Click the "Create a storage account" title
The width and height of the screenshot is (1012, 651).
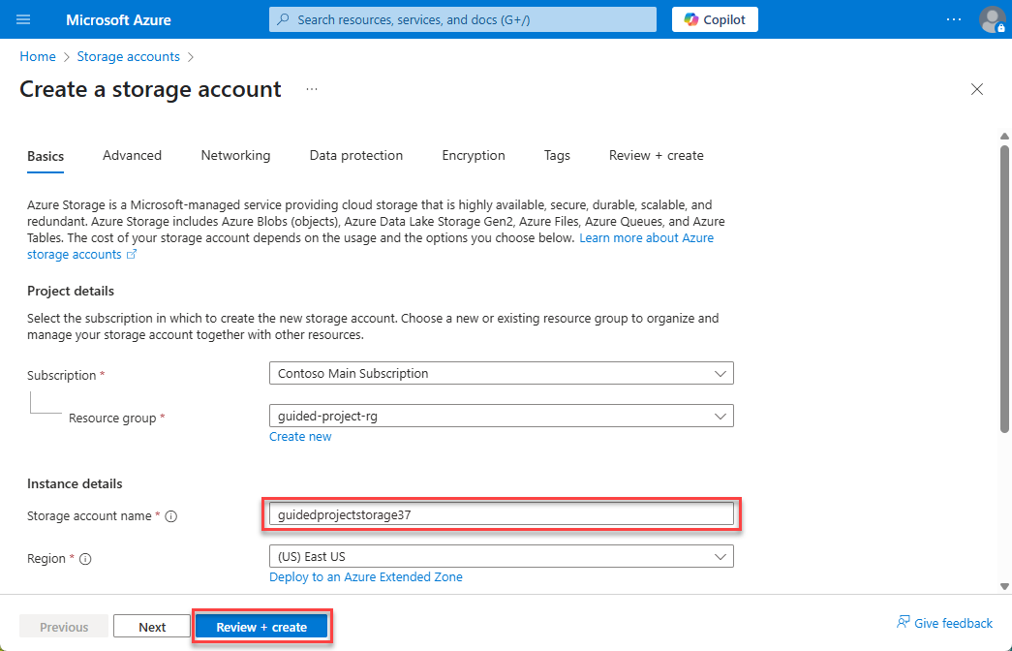pos(150,89)
